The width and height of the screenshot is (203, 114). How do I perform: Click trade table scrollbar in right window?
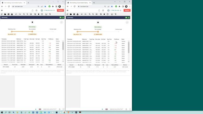[129, 47]
